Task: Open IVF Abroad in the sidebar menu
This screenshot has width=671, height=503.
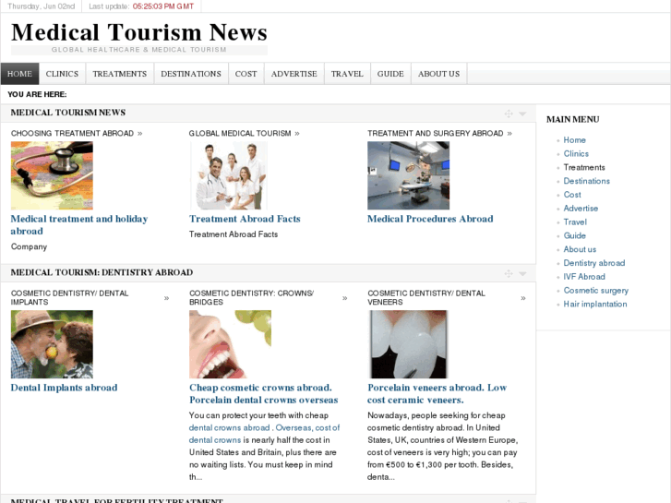Action: pyautogui.click(x=584, y=277)
